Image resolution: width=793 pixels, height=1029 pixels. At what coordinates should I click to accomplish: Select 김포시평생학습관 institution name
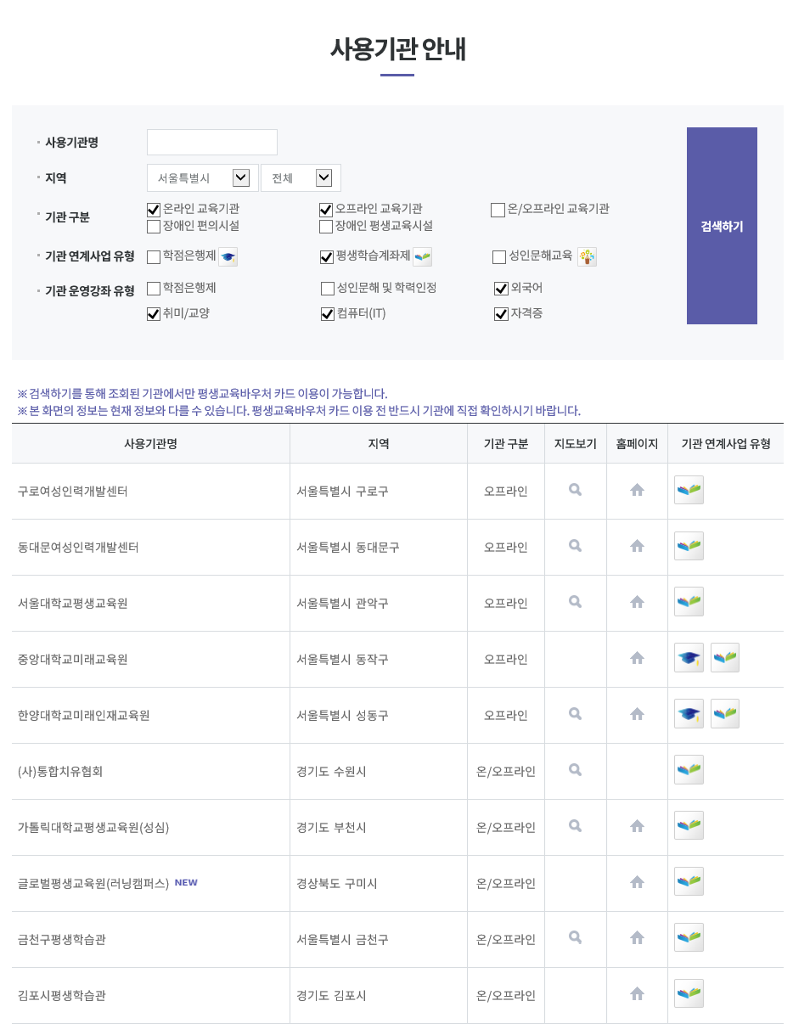pyautogui.click(x=62, y=995)
